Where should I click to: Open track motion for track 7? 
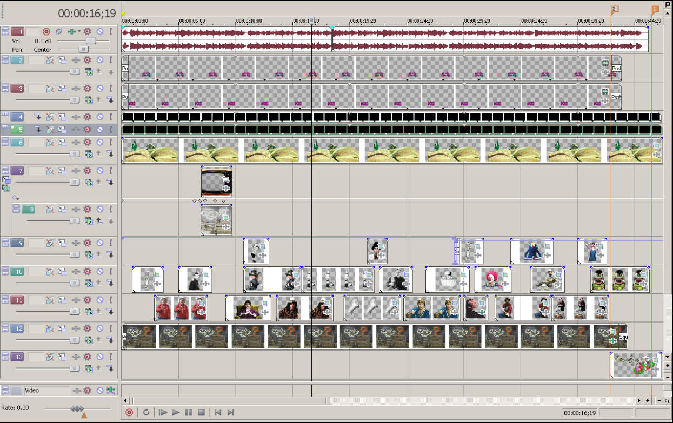62,171
